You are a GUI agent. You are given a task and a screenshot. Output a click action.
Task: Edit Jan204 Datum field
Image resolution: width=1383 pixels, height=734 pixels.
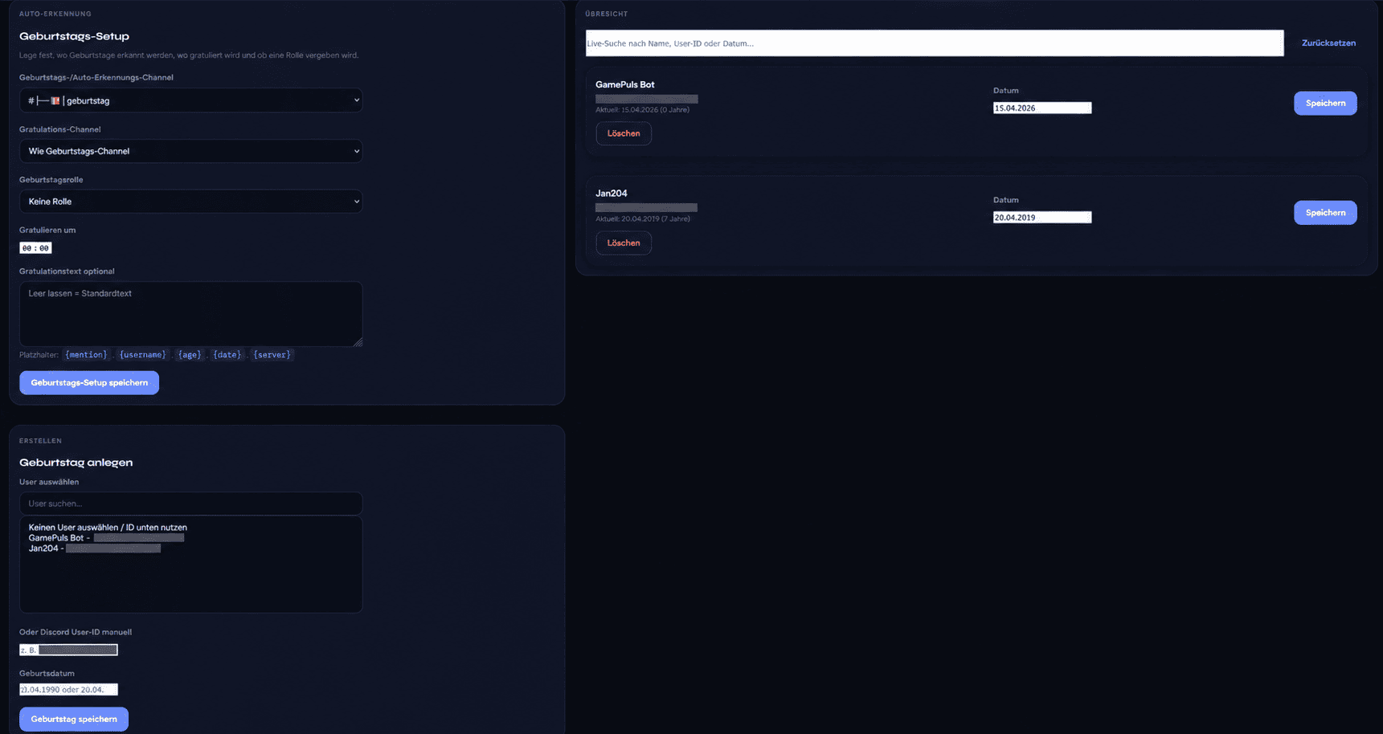click(x=1042, y=218)
